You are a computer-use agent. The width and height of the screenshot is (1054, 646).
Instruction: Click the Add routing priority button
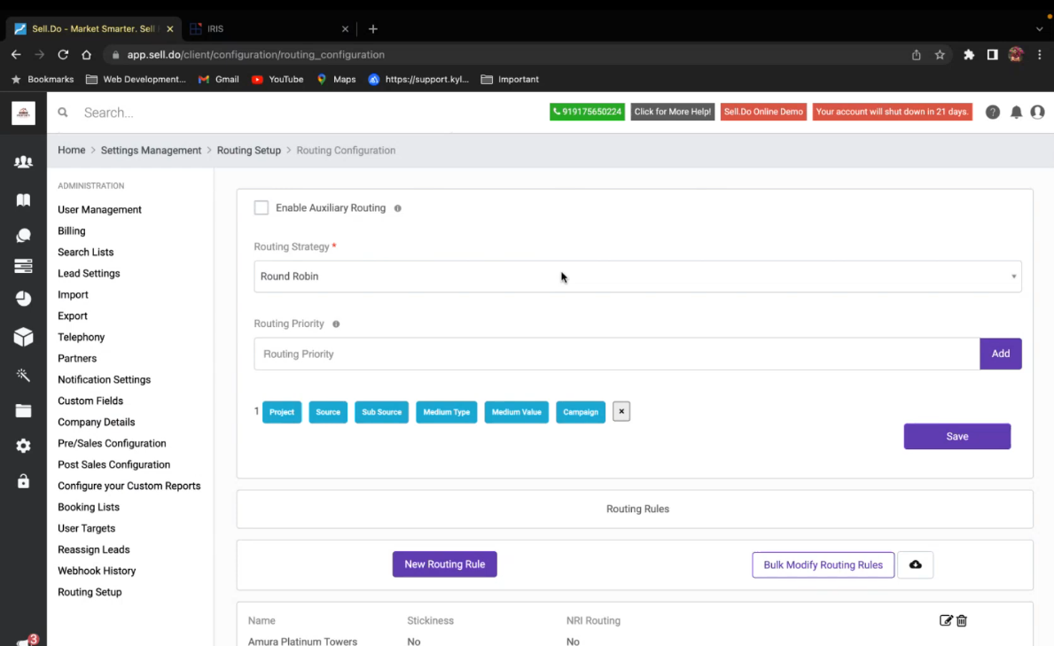point(1000,354)
